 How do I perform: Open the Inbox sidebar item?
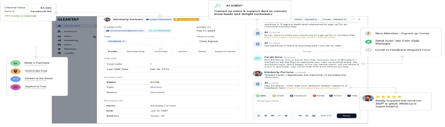pos(67,36)
